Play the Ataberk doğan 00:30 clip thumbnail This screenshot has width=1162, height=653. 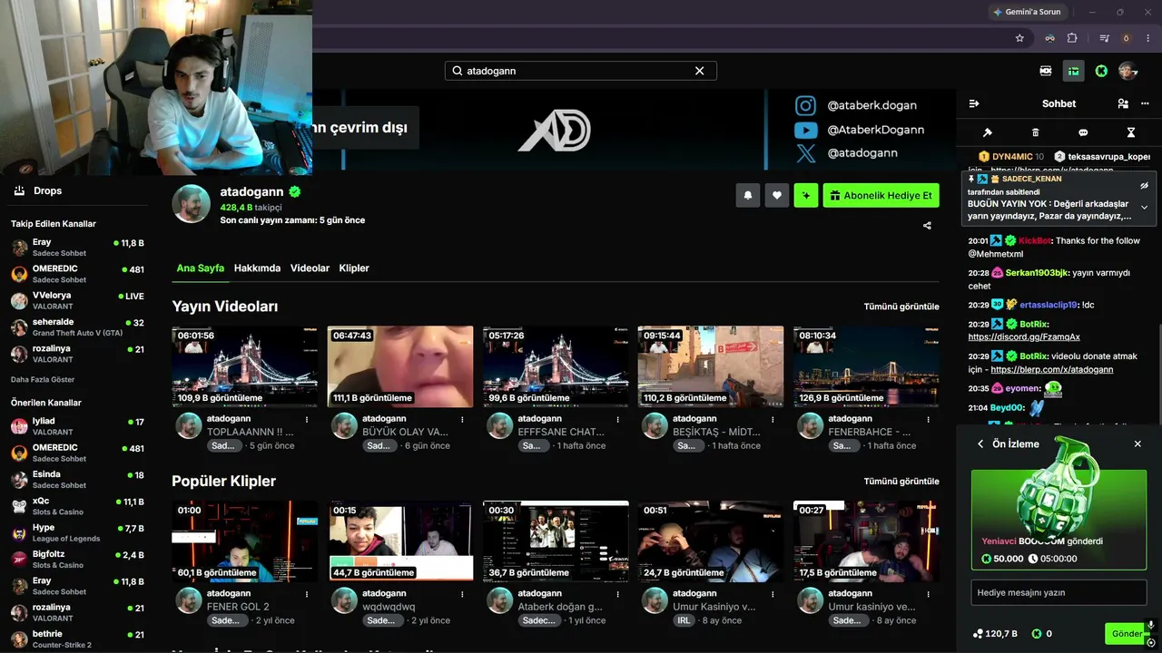coord(556,541)
